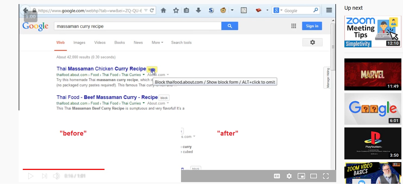Open the Thai Massaman Chicken Curry Recipe link
The image size is (403, 184).
coord(101,68)
